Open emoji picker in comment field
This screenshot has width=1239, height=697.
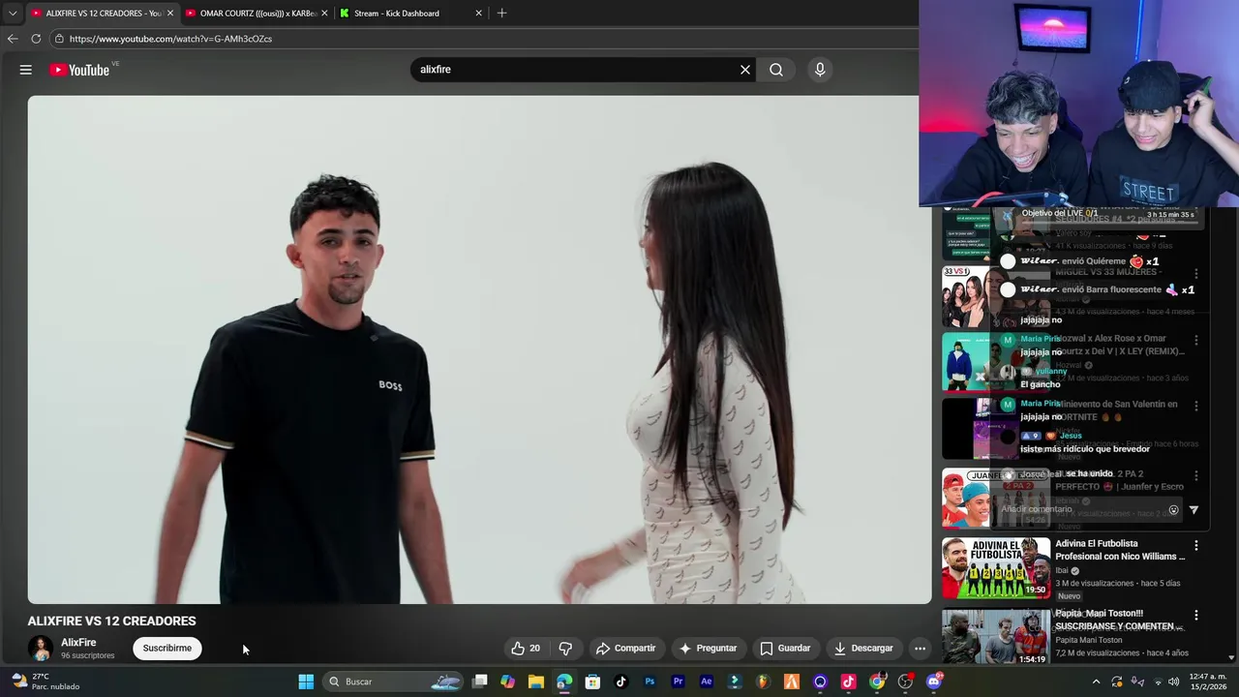pyautogui.click(x=1173, y=510)
